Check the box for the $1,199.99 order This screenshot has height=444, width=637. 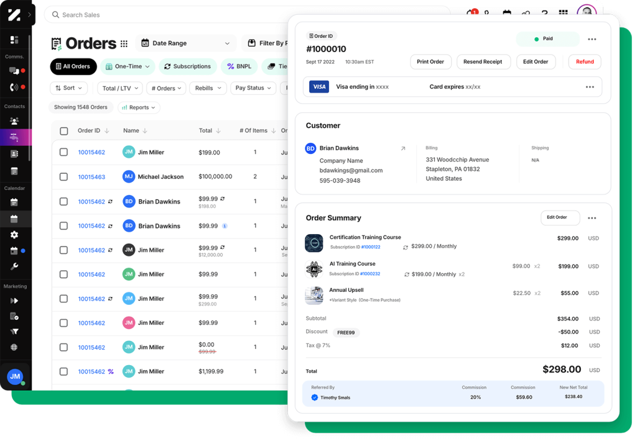coord(64,371)
